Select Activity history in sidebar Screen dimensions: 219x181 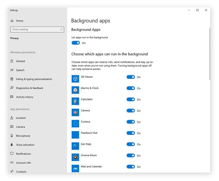(x=25, y=97)
